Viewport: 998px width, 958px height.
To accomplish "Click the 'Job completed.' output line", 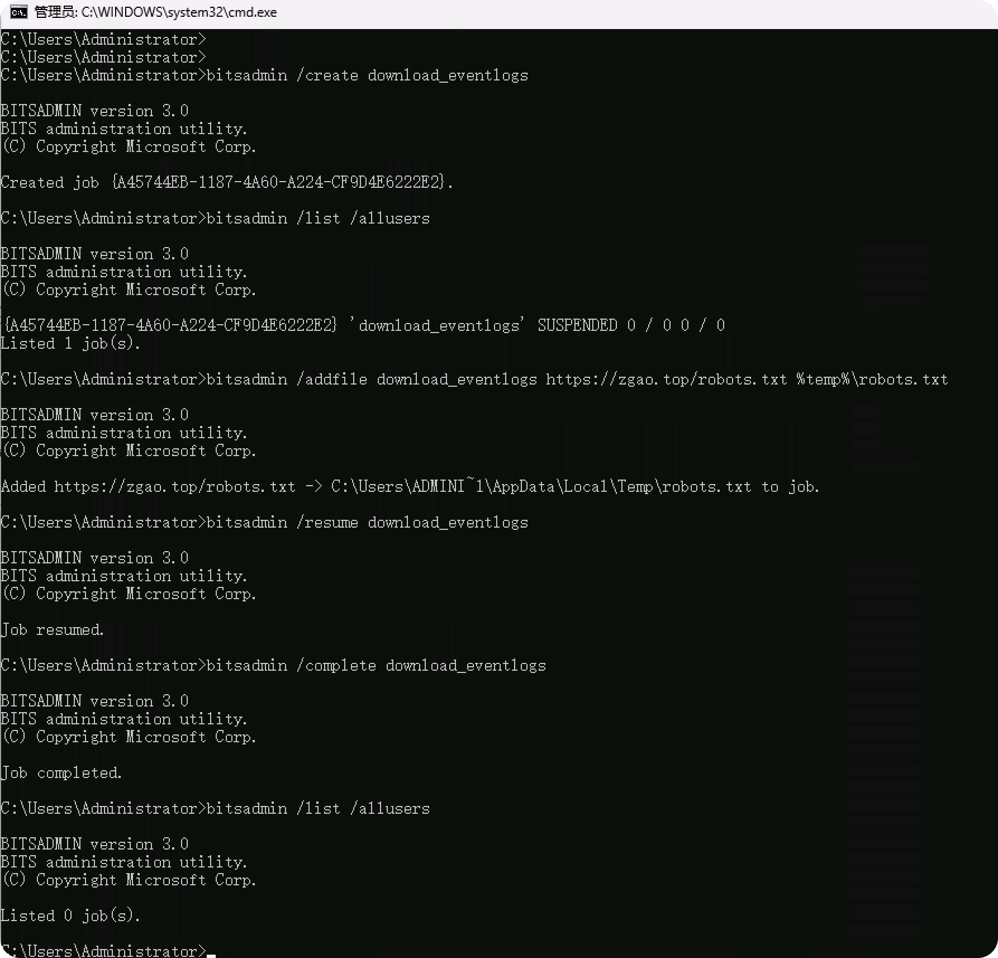I will tap(61, 773).
